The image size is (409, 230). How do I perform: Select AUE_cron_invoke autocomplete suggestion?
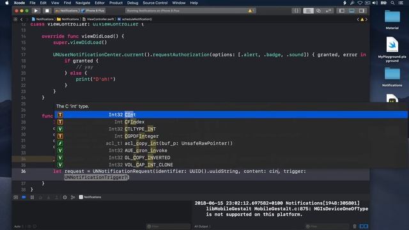coord(231,151)
